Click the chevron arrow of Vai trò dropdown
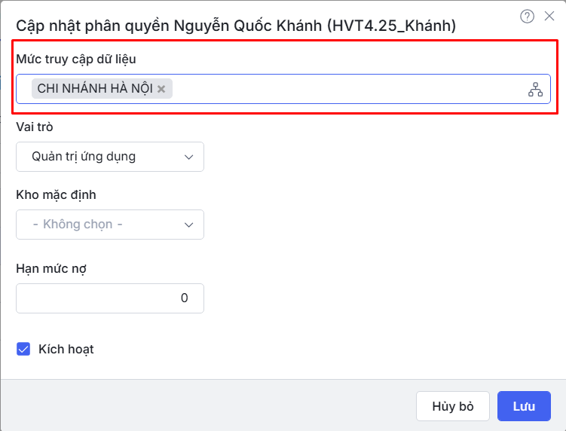This screenshot has width=566, height=431. point(188,157)
